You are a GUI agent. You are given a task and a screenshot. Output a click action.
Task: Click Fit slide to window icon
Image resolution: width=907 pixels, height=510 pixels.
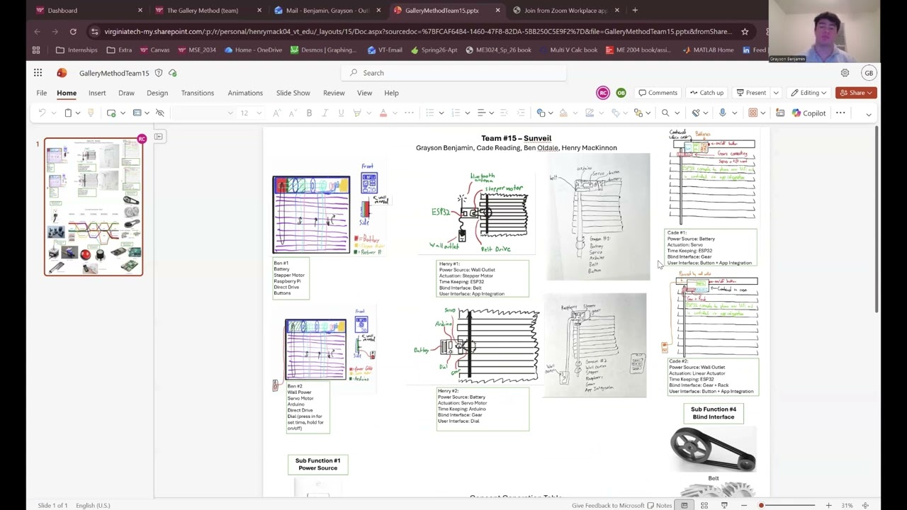pos(865,505)
